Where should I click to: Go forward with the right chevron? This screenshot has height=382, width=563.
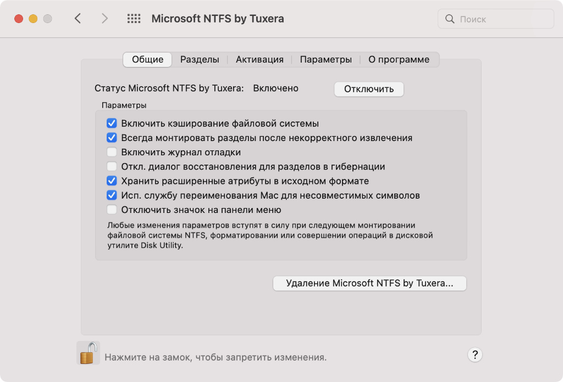coord(104,19)
